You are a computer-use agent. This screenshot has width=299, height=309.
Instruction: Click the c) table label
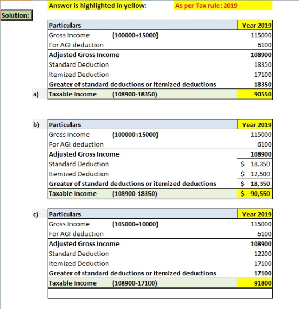tap(36, 214)
